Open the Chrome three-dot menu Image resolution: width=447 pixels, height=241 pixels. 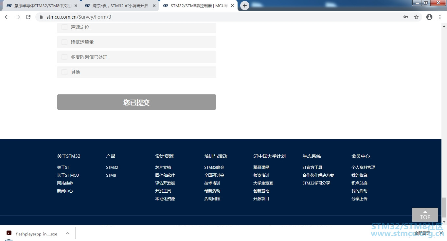[440, 17]
